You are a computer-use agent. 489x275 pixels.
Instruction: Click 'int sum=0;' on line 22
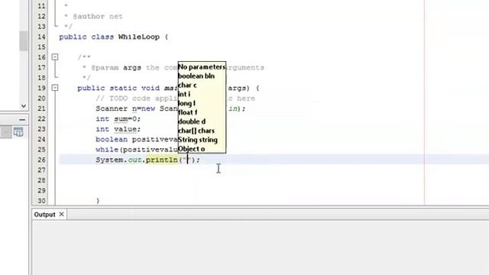(118, 119)
